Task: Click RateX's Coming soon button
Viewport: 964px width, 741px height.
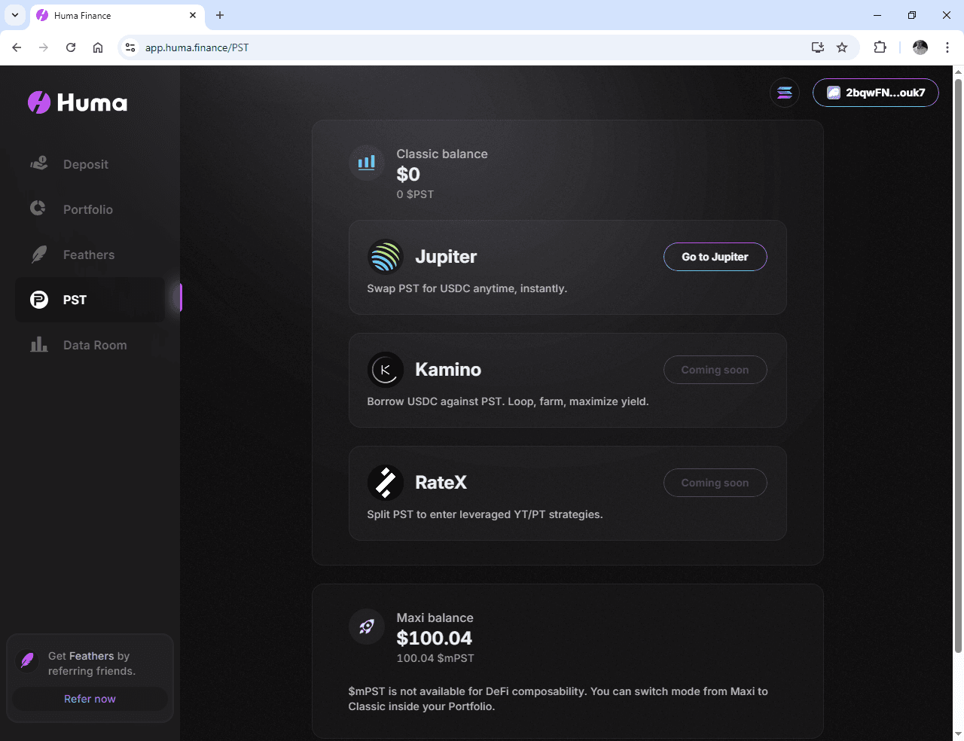Action: pyautogui.click(x=715, y=483)
